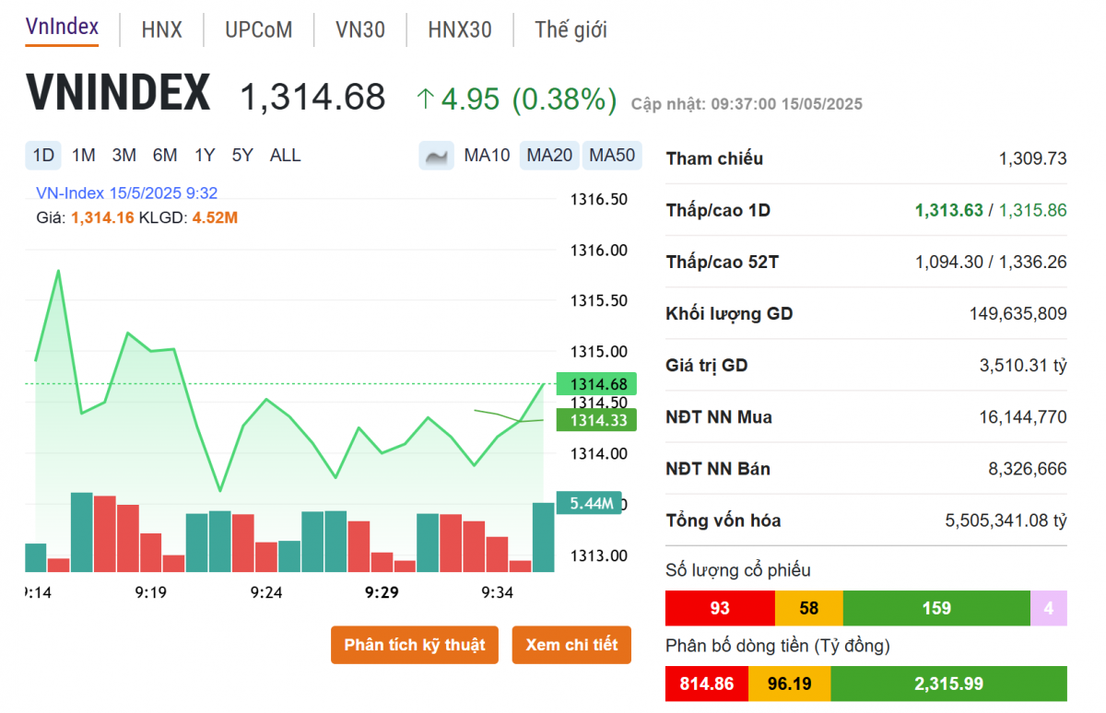Viewport: 1106px width, 713px height.
Task: Click the Thấp/cao 1D row label
Action: click(718, 210)
